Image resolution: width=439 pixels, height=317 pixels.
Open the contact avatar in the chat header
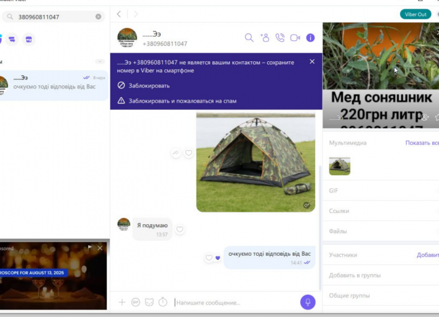[127, 38]
